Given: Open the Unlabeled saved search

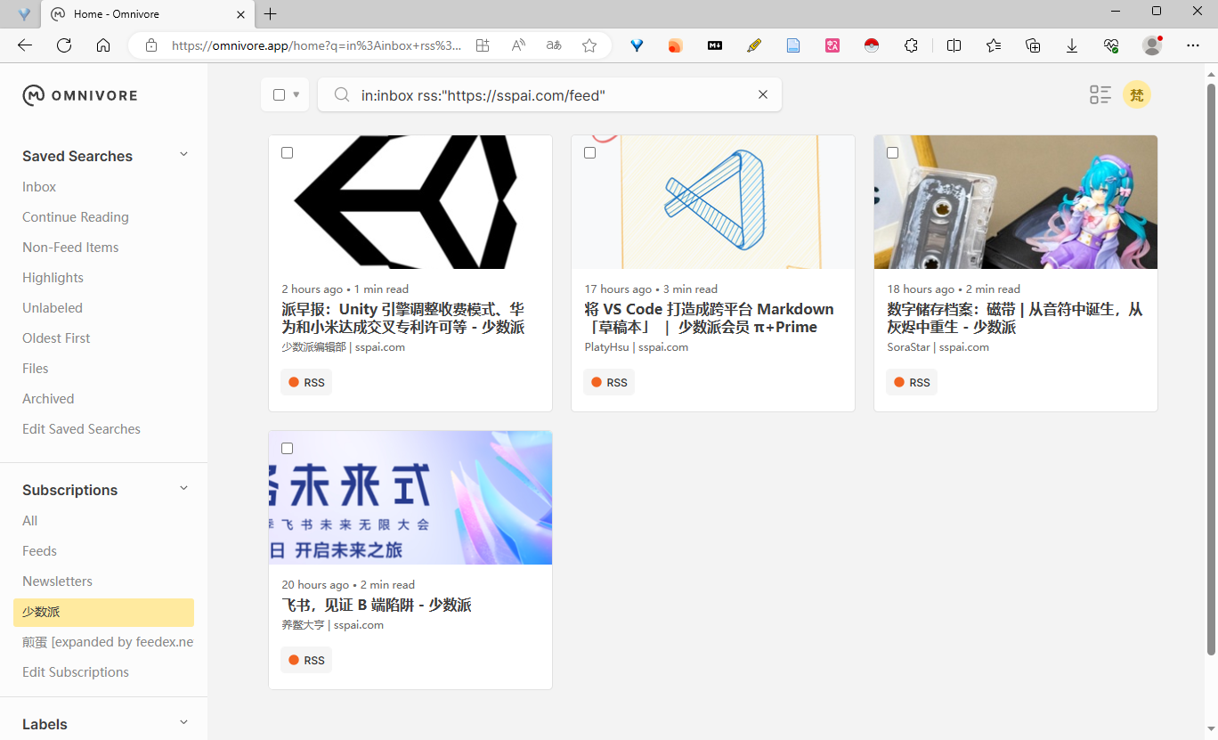Looking at the screenshot, I should [53, 308].
